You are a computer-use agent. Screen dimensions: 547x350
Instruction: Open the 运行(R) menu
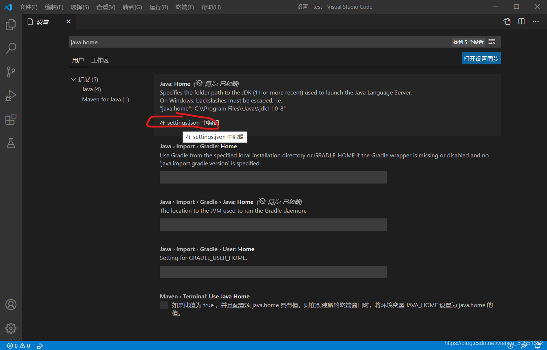click(x=159, y=7)
